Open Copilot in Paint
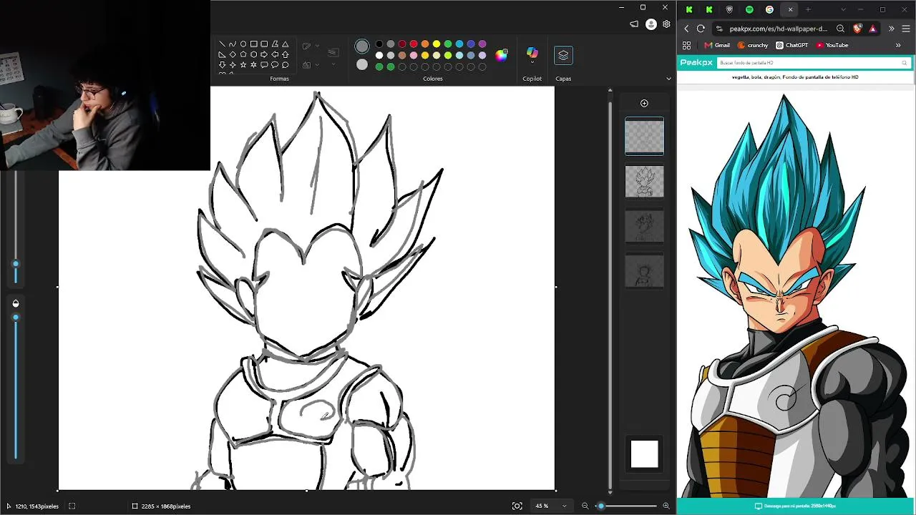This screenshot has height=515, width=916. click(532, 53)
